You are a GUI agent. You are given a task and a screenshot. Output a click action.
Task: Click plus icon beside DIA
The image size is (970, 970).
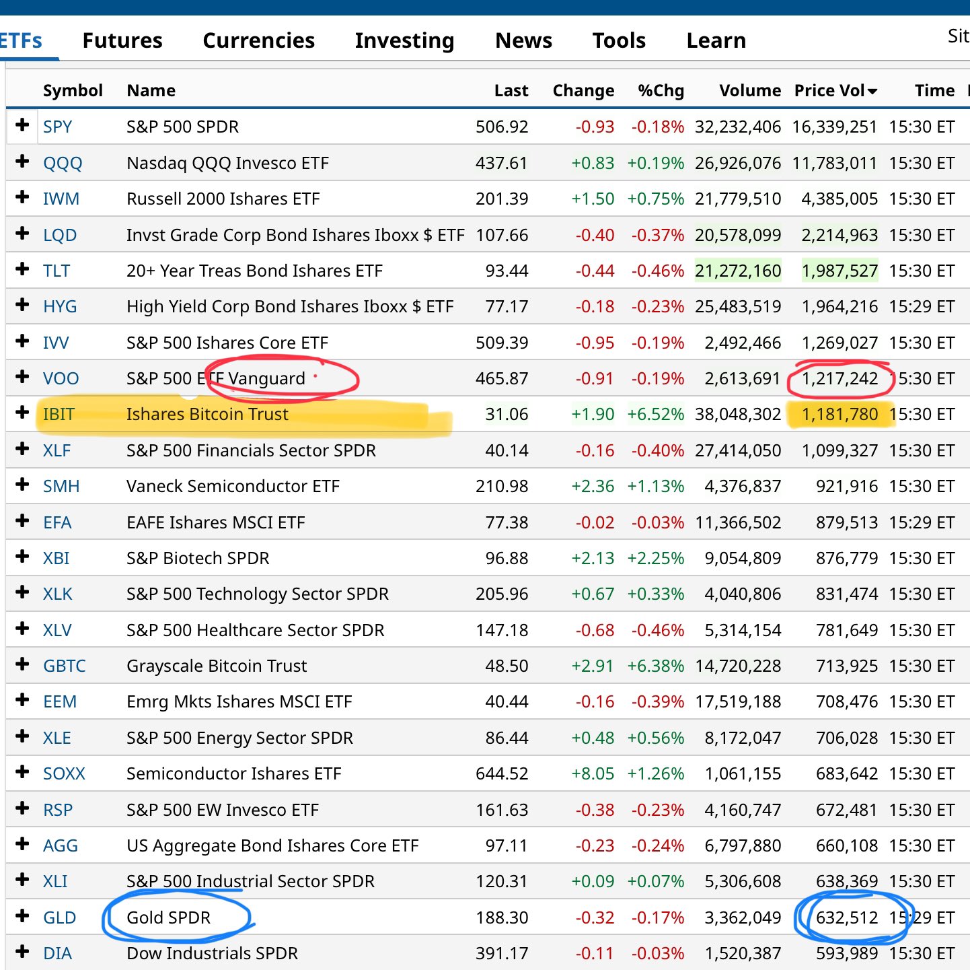[x=22, y=952]
